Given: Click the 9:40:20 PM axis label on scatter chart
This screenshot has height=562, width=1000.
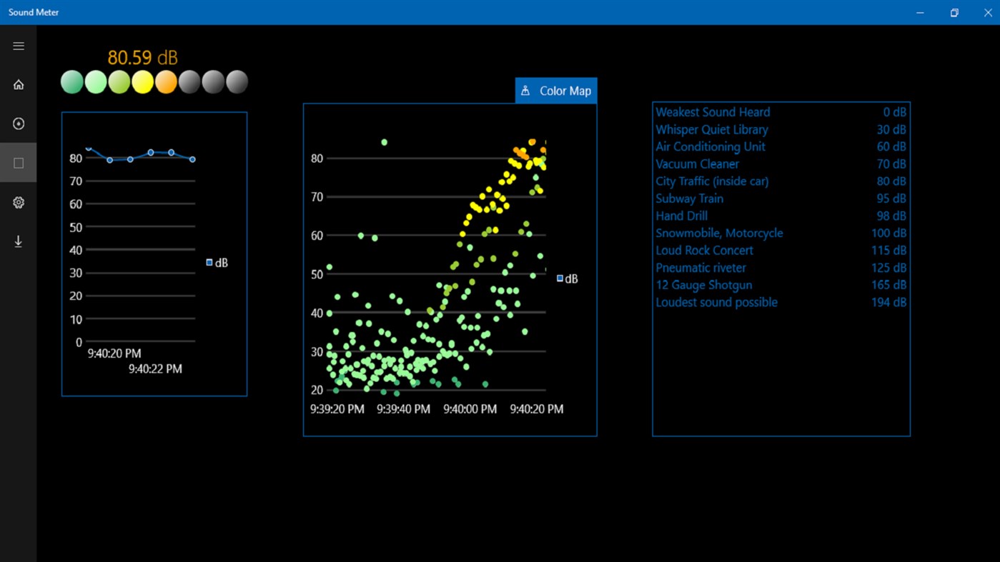Looking at the screenshot, I should click(536, 408).
